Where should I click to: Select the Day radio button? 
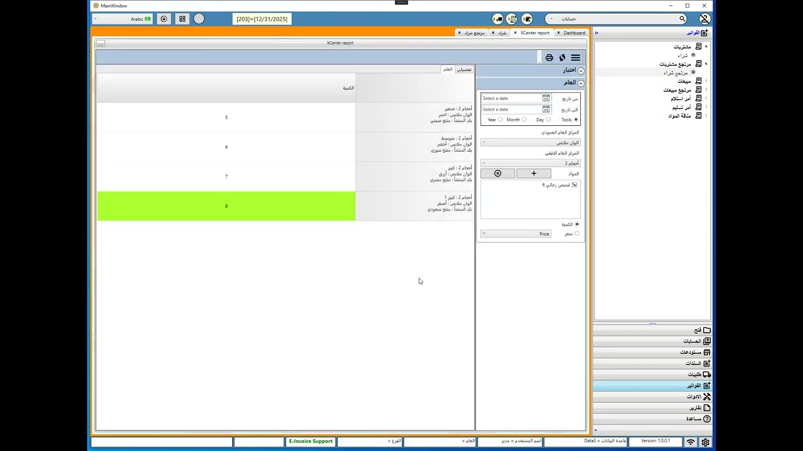[548, 120]
